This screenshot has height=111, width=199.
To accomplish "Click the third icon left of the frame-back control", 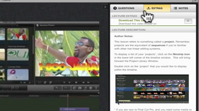I will click(51, 83).
